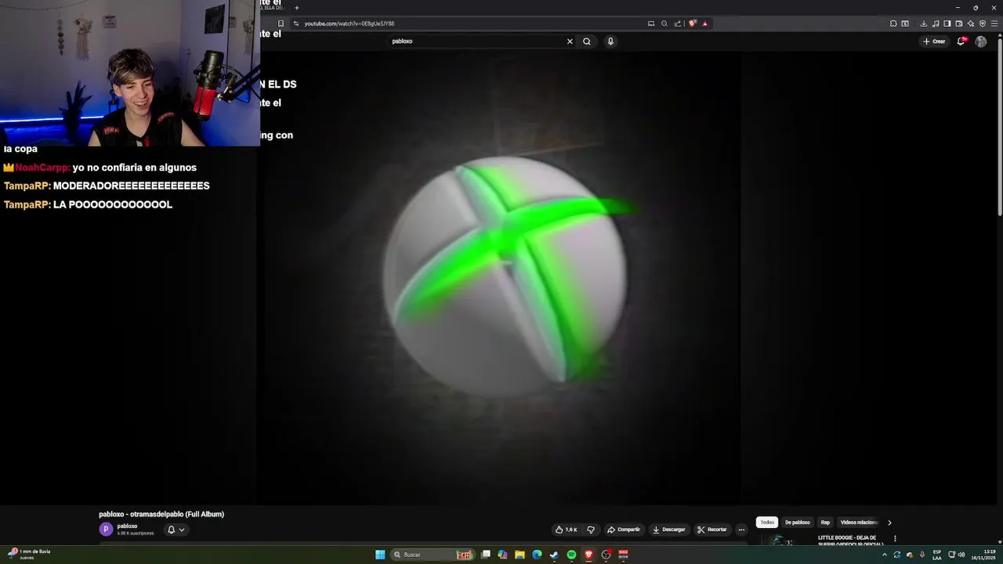Open Spotify from the taskbar
1003x564 pixels.
571,555
